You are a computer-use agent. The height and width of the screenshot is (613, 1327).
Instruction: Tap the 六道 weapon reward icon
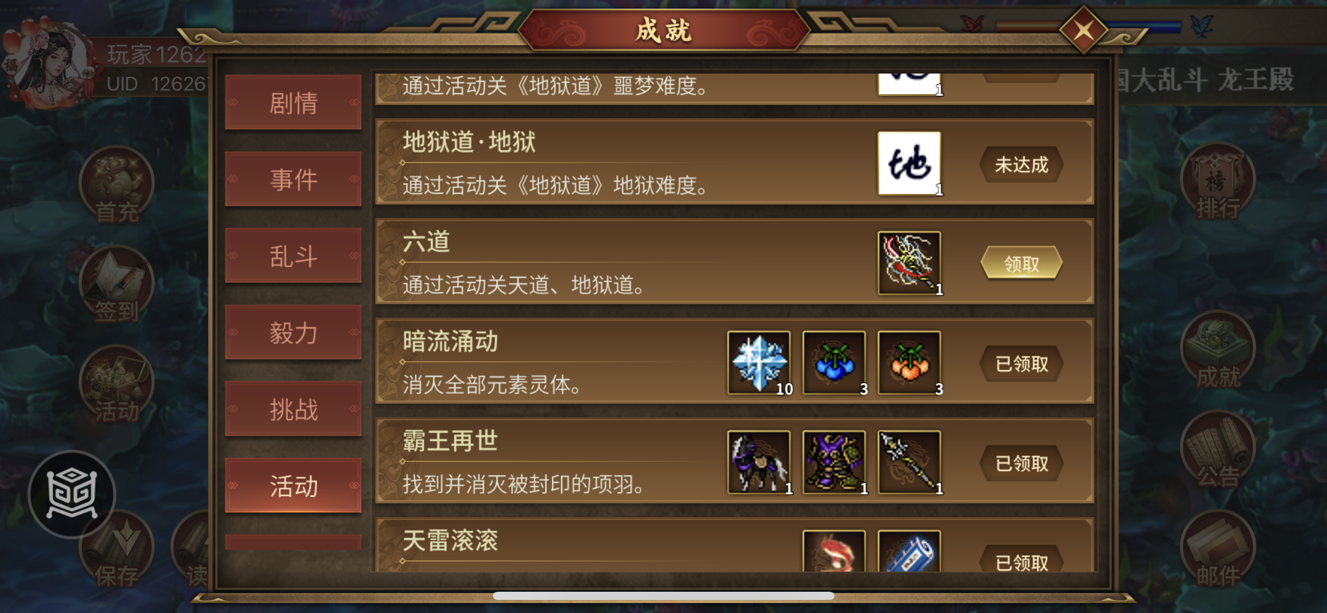909,263
